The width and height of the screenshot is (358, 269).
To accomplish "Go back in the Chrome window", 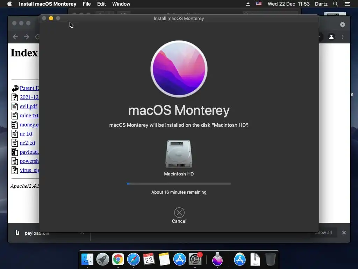I will coord(15,37).
